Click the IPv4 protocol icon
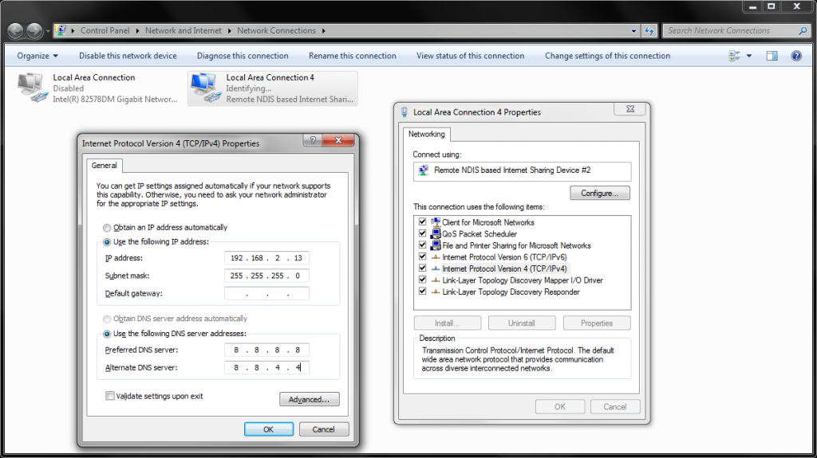Viewport: 817px width, 458px height. point(436,268)
